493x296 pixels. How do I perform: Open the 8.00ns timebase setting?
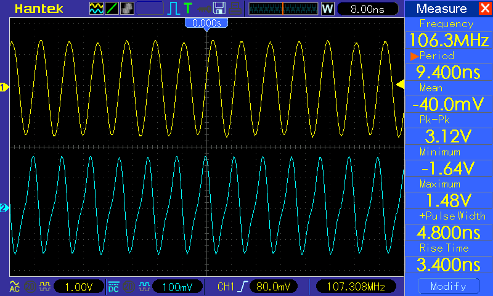click(365, 9)
